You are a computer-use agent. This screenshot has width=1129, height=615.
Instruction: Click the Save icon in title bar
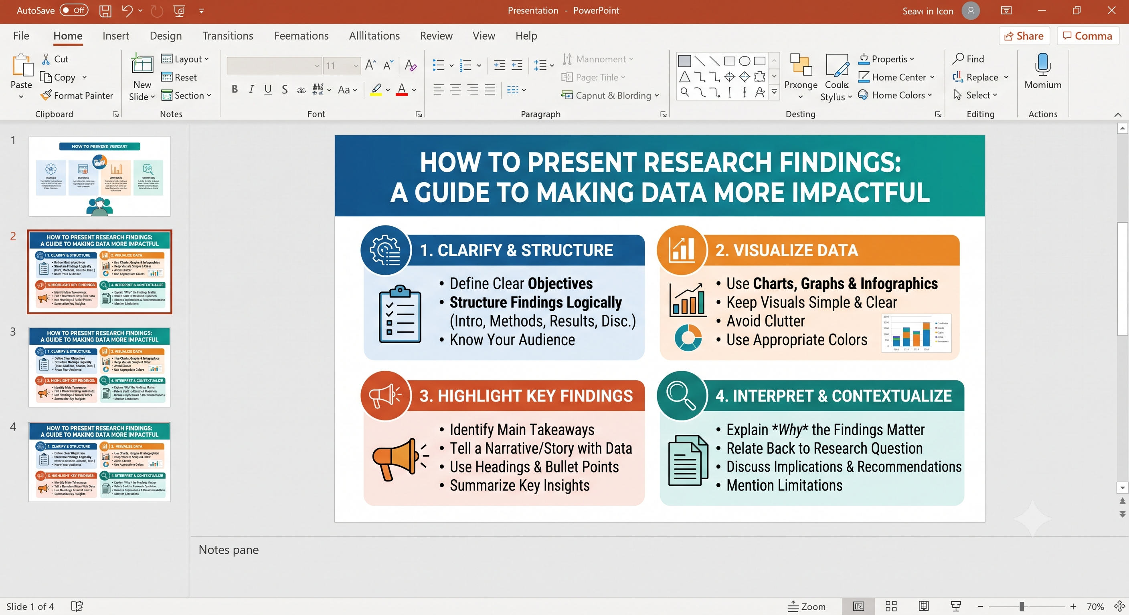coord(105,11)
